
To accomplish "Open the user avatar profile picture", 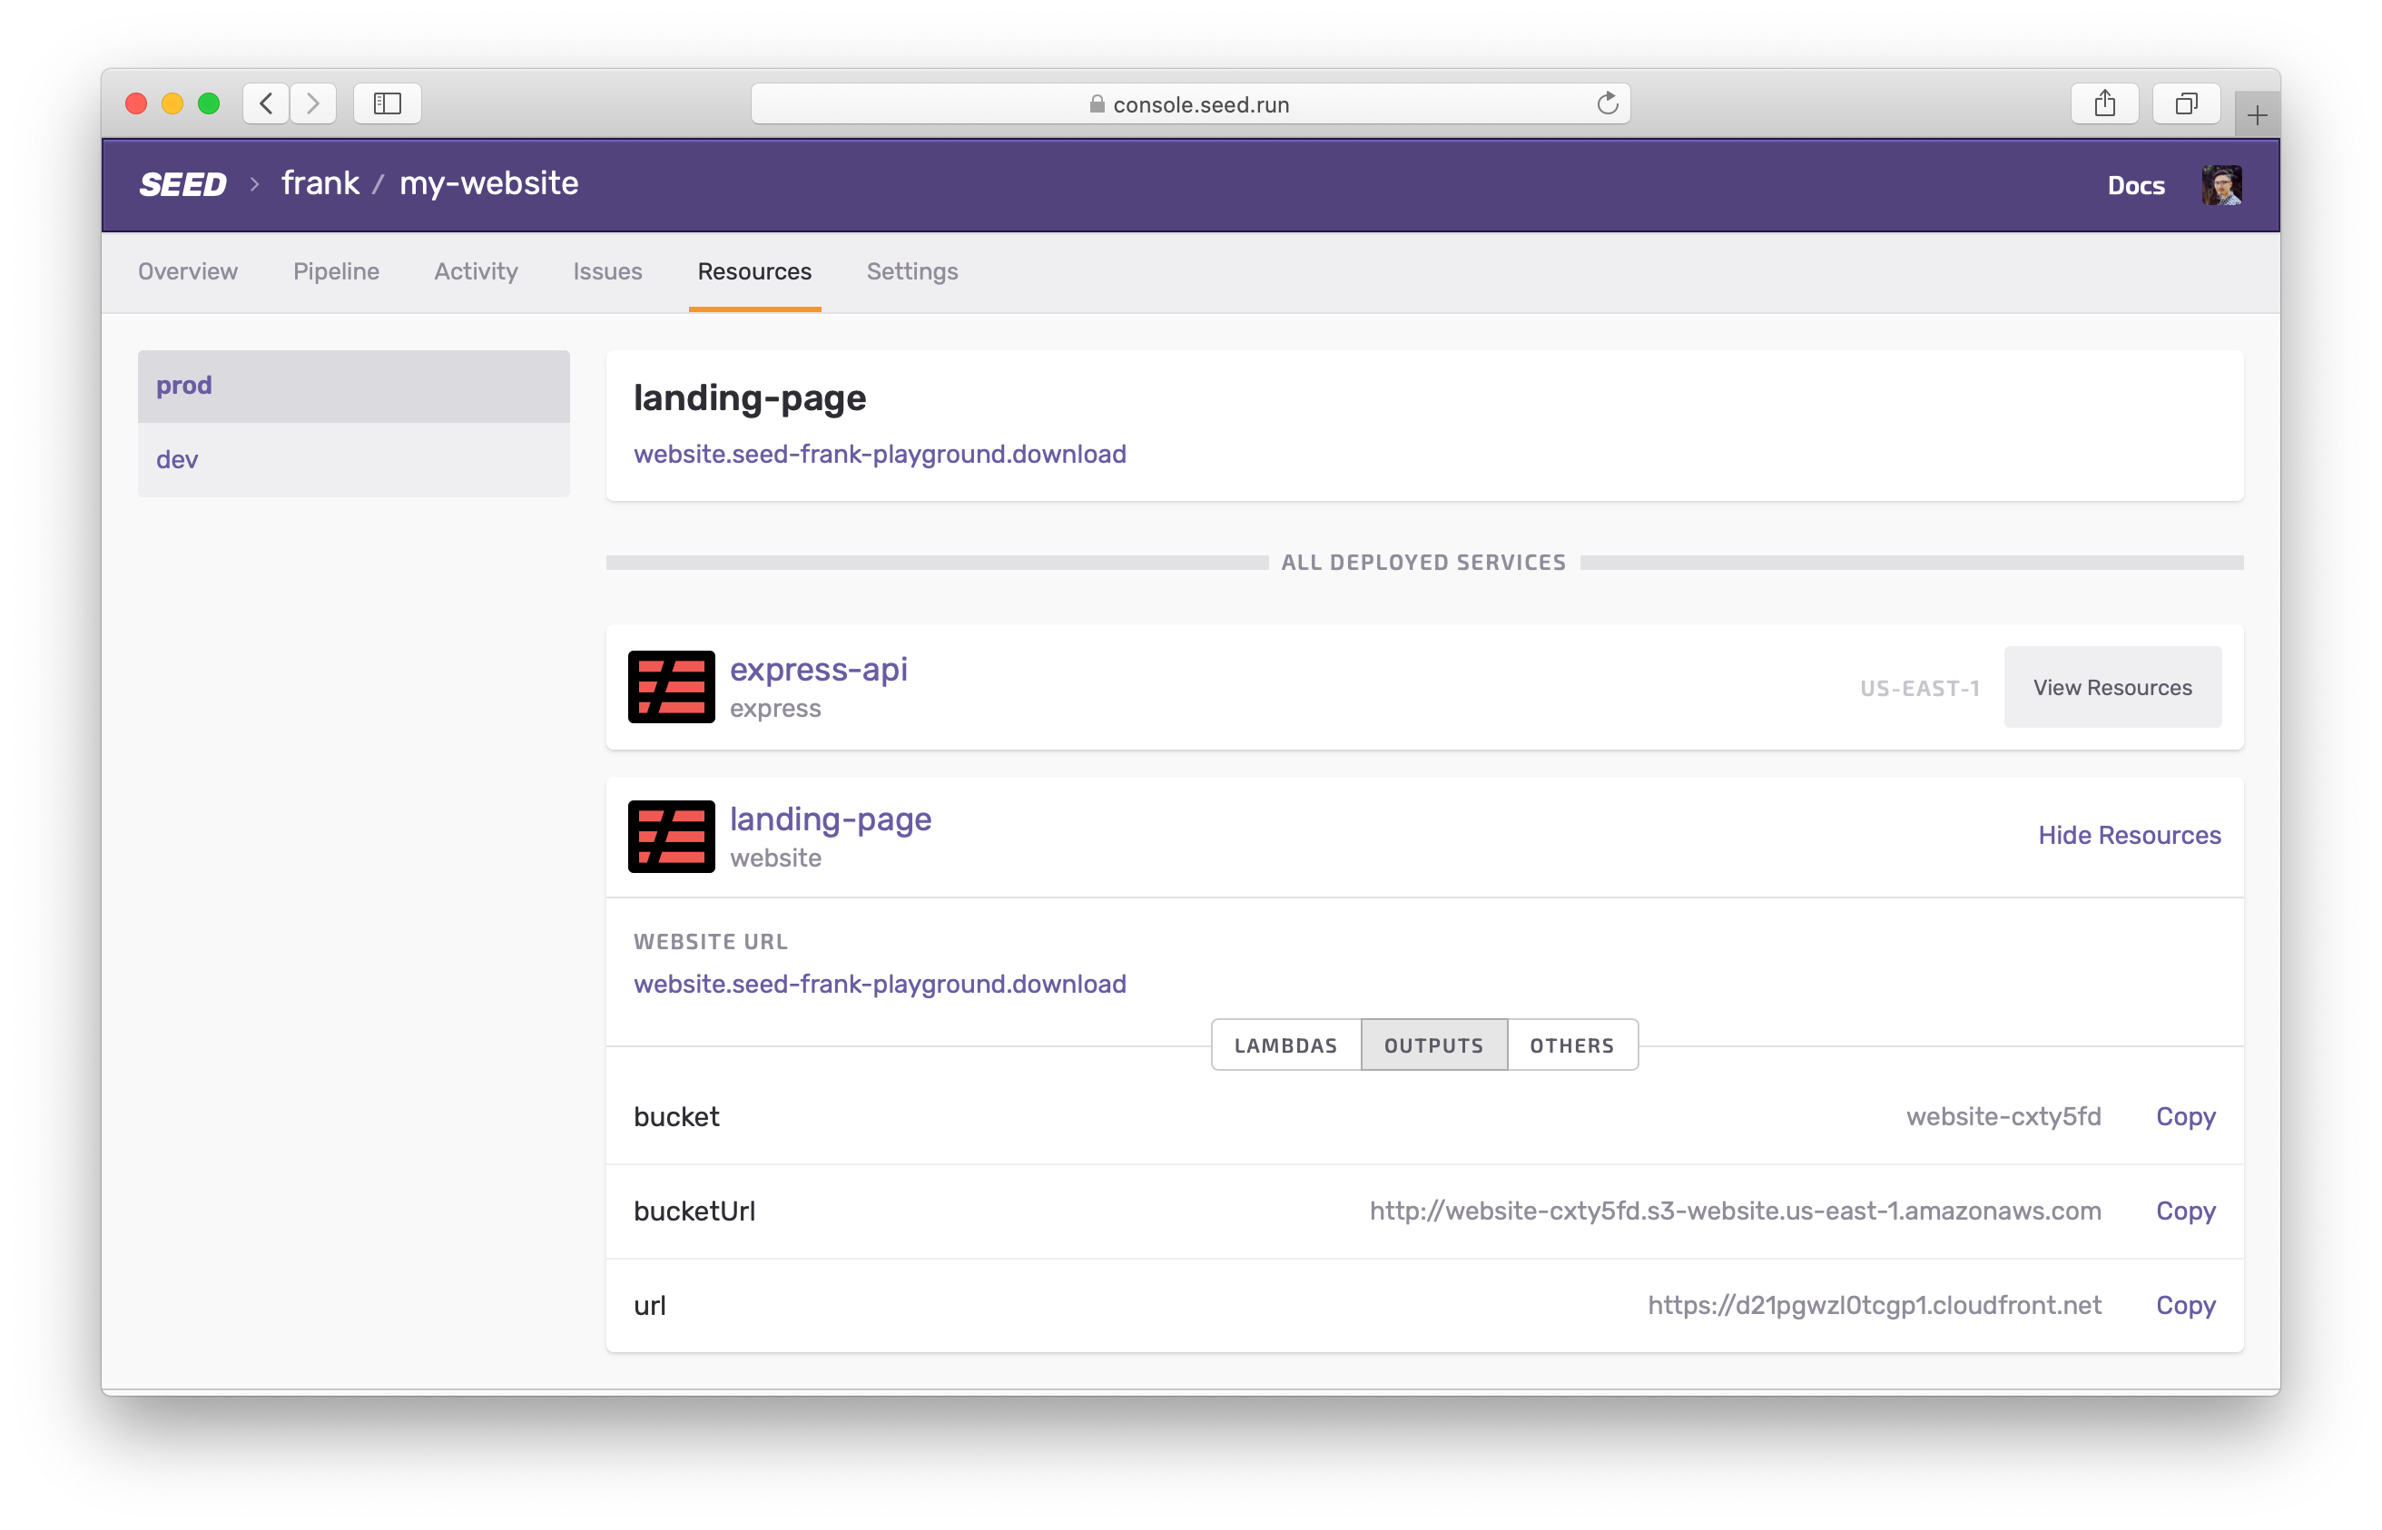I will click(2220, 185).
